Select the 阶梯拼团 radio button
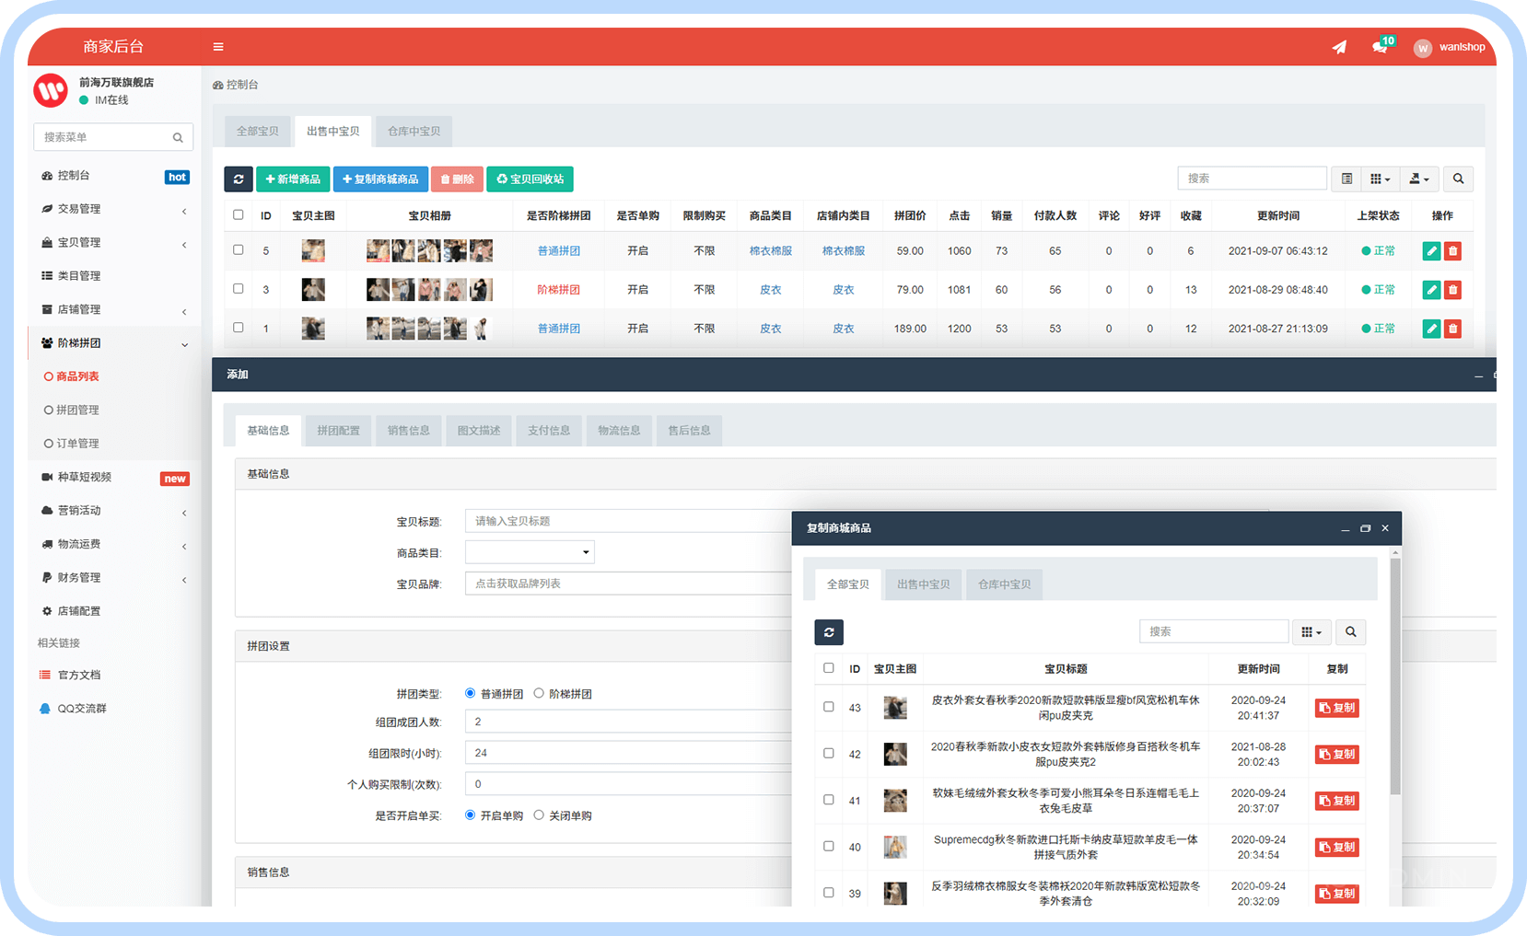Screen dimensions: 1527x936 540,693
